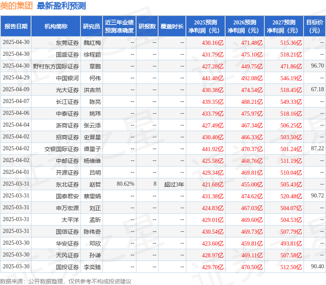This screenshot has width=326, height=285.
Task: Click researcher name 徐程颖
Action: tap(92, 55)
